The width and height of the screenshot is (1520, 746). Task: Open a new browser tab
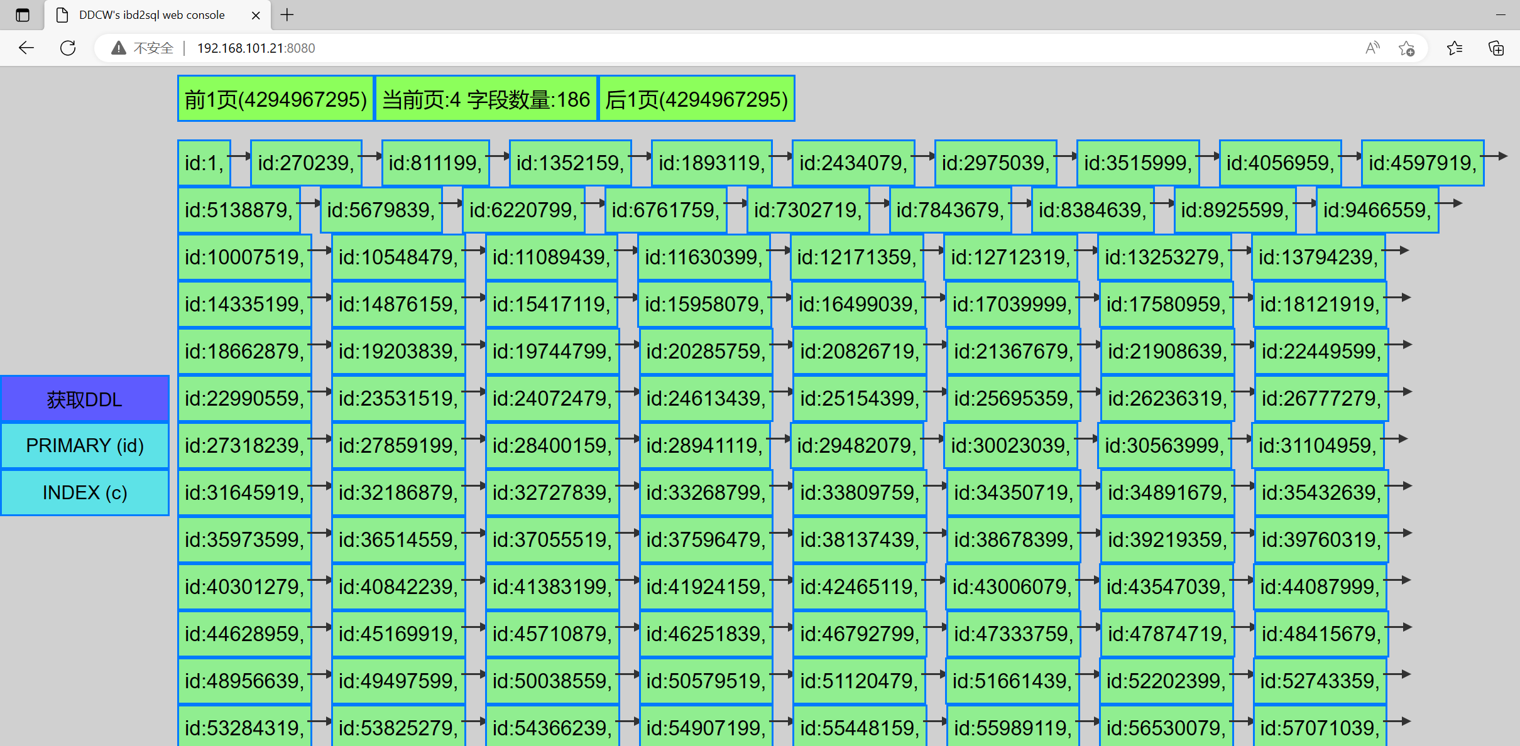tap(287, 15)
